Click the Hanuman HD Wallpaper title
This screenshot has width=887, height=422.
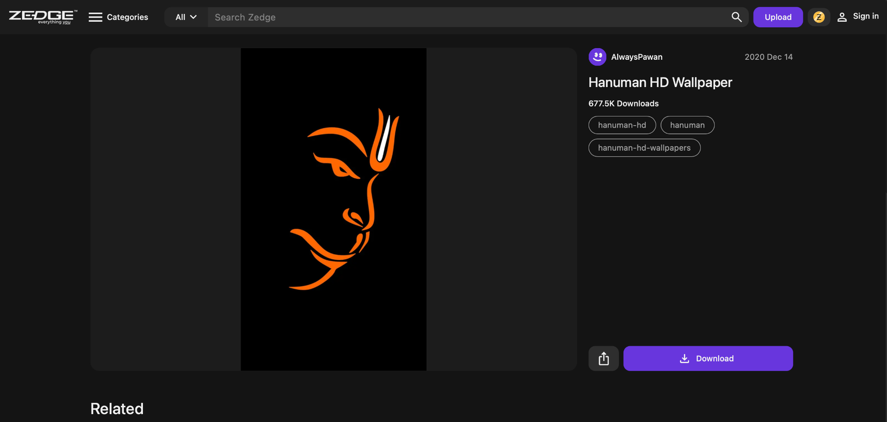click(x=660, y=83)
